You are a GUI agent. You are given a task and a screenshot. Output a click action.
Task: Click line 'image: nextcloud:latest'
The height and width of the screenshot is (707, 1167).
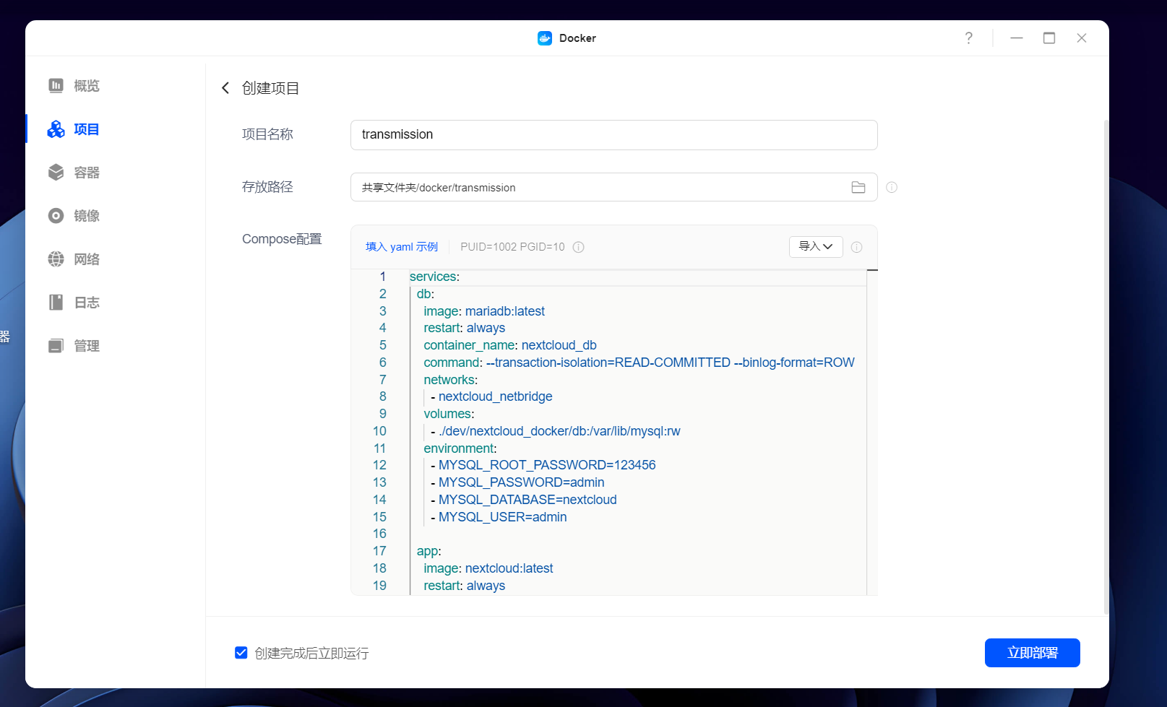pyautogui.click(x=488, y=568)
